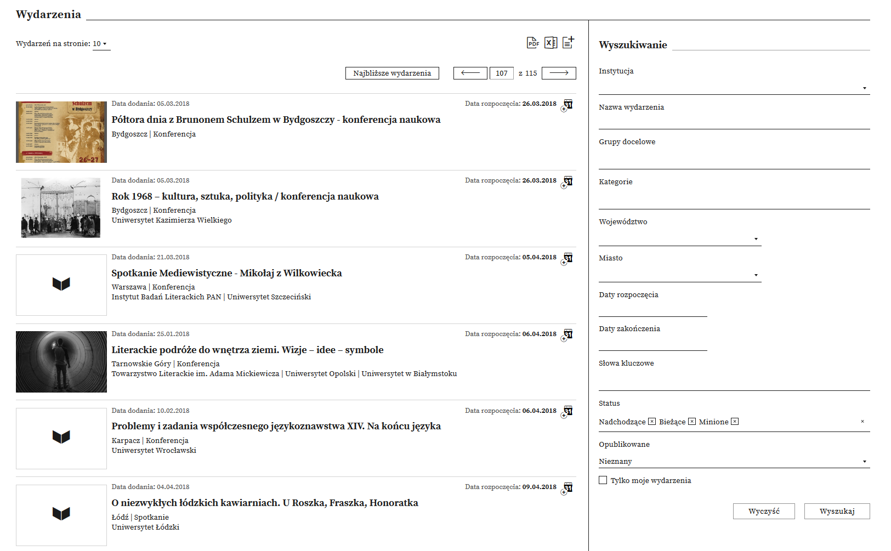The height and width of the screenshot is (551, 891).
Task: Open the Literackie podróże tunnel thumbnail
Action: click(x=61, y=362)
